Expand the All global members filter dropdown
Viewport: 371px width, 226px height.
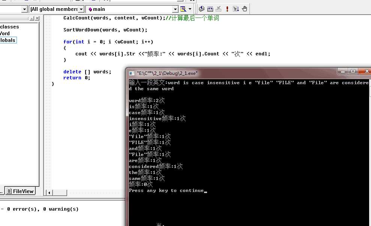pyautogui.click(x=81, y=9)
